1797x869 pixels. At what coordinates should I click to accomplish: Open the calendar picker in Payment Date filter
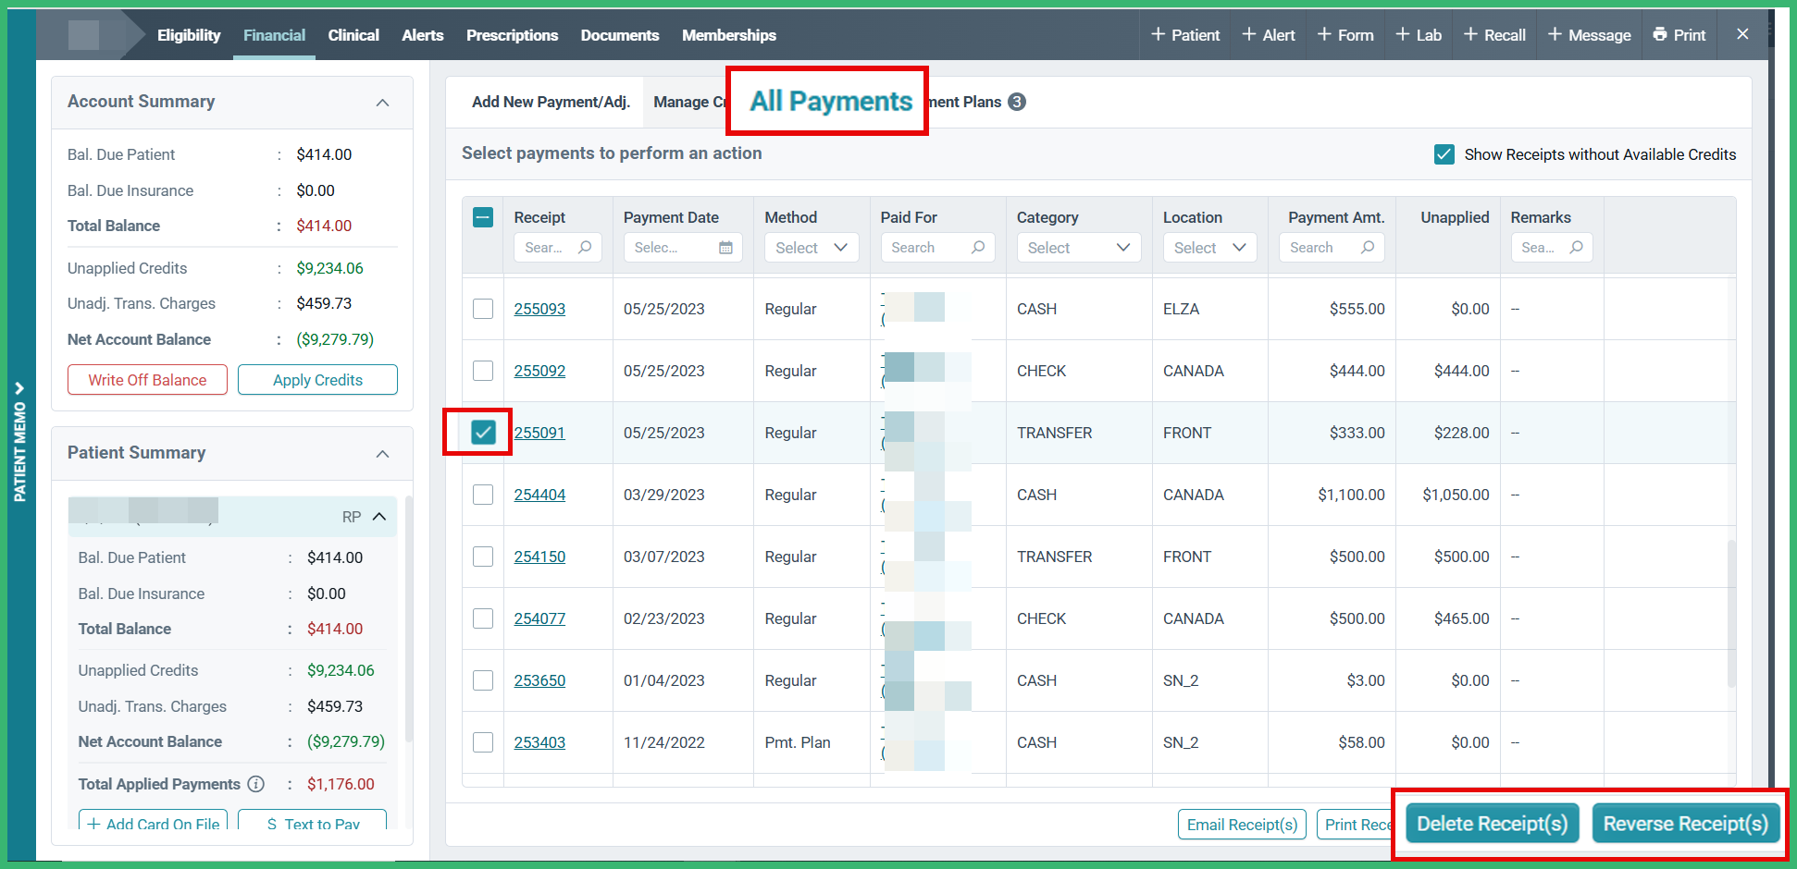tap(727, 247)
